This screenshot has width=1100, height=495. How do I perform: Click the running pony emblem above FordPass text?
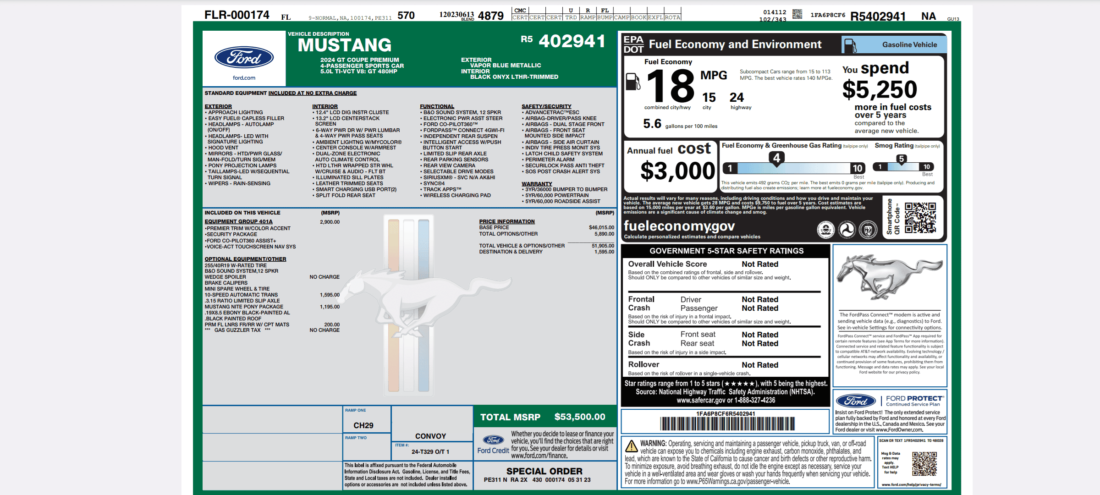[x=889, y=277]
